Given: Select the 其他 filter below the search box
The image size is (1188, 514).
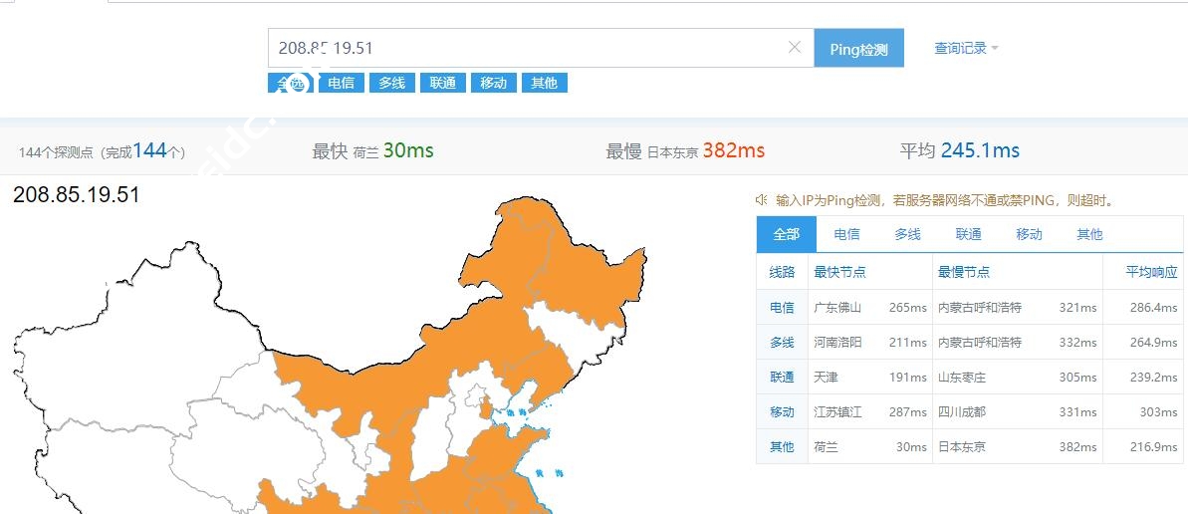Looking at the screenshot, I should point(544,83).
